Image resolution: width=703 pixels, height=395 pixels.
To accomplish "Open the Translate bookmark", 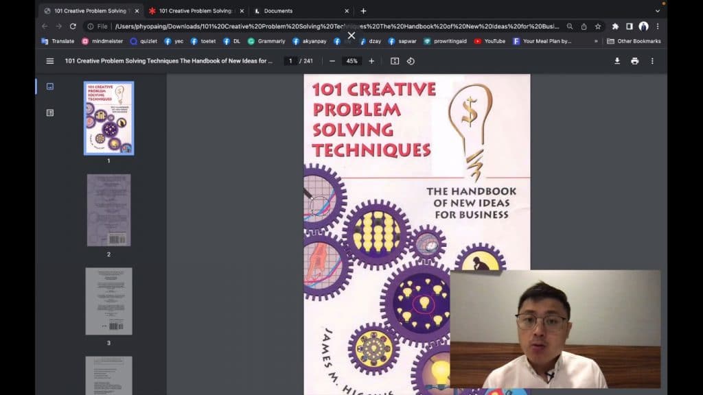I will point(58,41).
